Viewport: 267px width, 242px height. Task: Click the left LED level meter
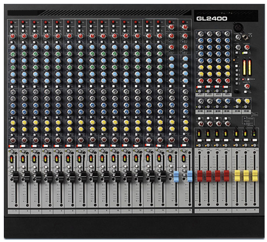pos(244,67)
